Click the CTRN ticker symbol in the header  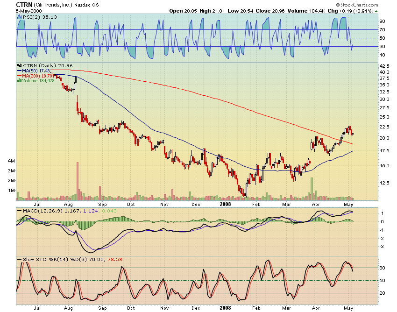(x=24, y=5)
